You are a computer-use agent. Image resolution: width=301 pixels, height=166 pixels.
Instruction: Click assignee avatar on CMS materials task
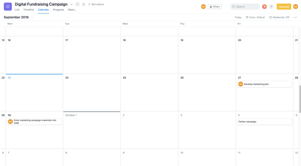click(x=11, y=122)
